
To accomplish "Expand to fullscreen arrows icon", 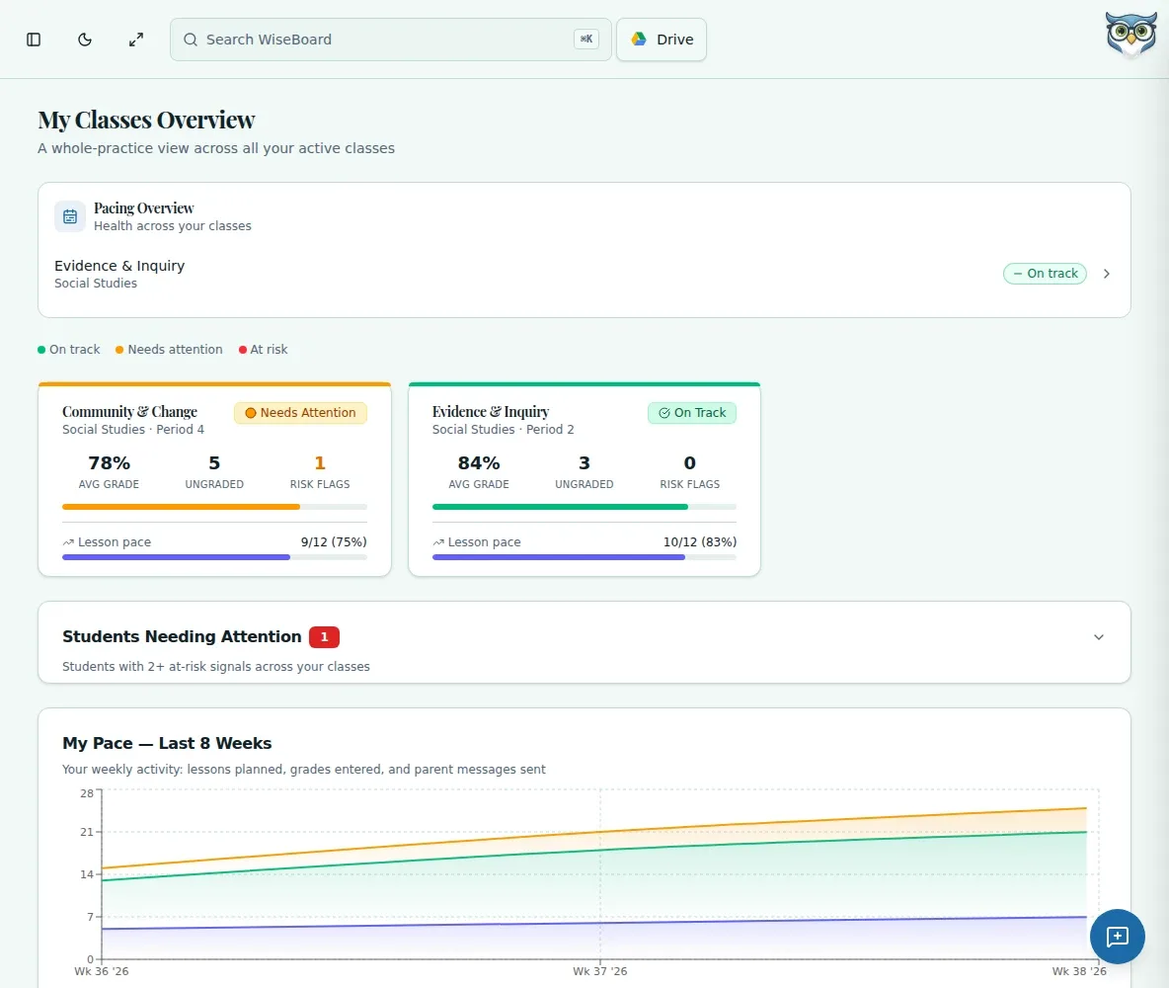I will 135,40.
